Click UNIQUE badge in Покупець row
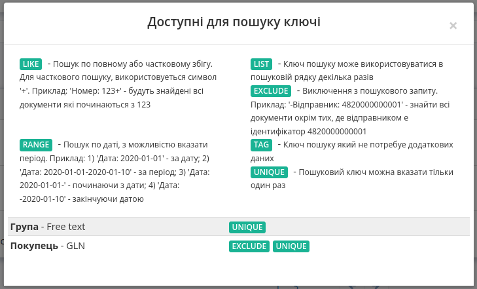Viewport: 477px width, 289px height. pyautogui.click(x=291, y=246)
